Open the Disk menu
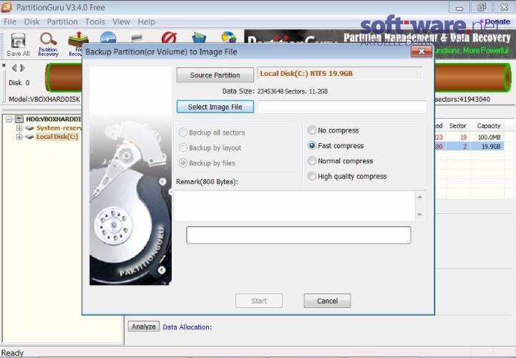 click(31, 21)
